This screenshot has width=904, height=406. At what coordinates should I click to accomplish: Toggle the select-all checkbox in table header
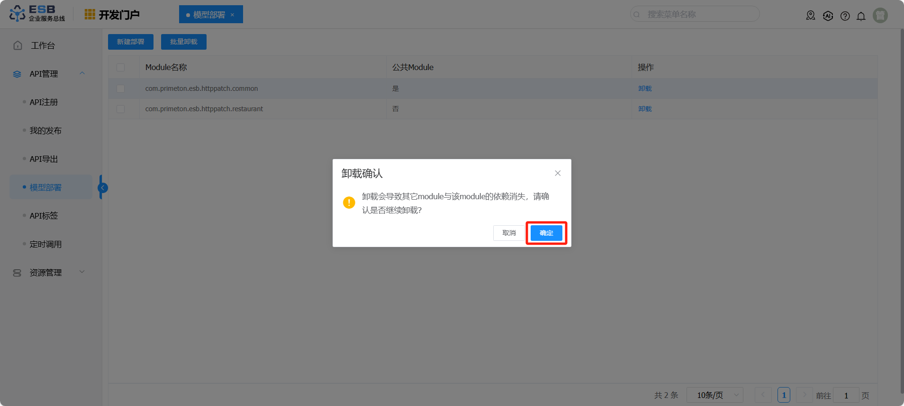[x=121, y=68]
